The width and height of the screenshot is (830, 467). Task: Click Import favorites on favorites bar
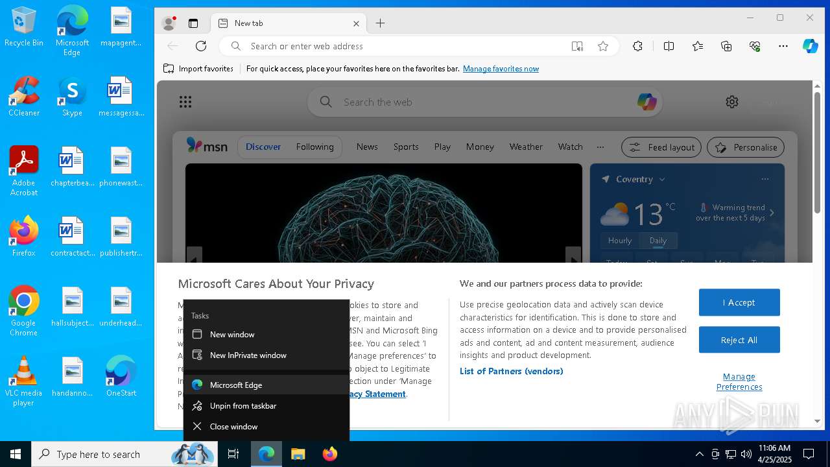click(198, 69)
